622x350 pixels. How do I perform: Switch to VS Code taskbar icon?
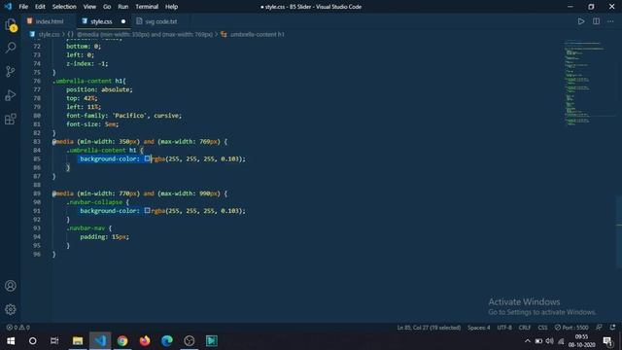[100, 341]
